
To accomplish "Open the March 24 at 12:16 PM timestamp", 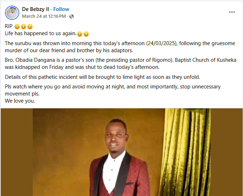I will tap(44, 16).
